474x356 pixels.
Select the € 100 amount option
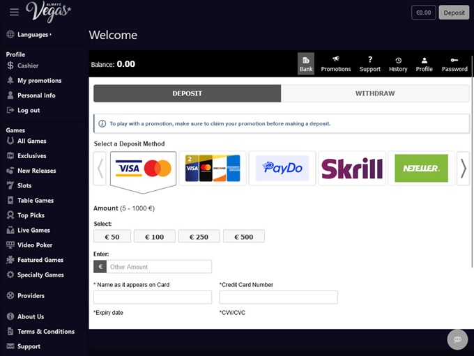click(154, 237)
